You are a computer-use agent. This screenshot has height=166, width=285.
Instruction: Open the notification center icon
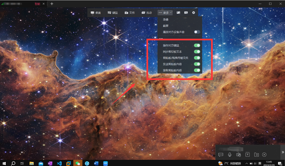click(x=280, y=163)
